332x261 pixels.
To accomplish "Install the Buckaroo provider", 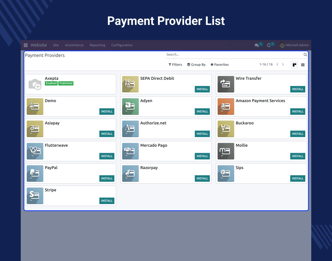I will [298, 134].
